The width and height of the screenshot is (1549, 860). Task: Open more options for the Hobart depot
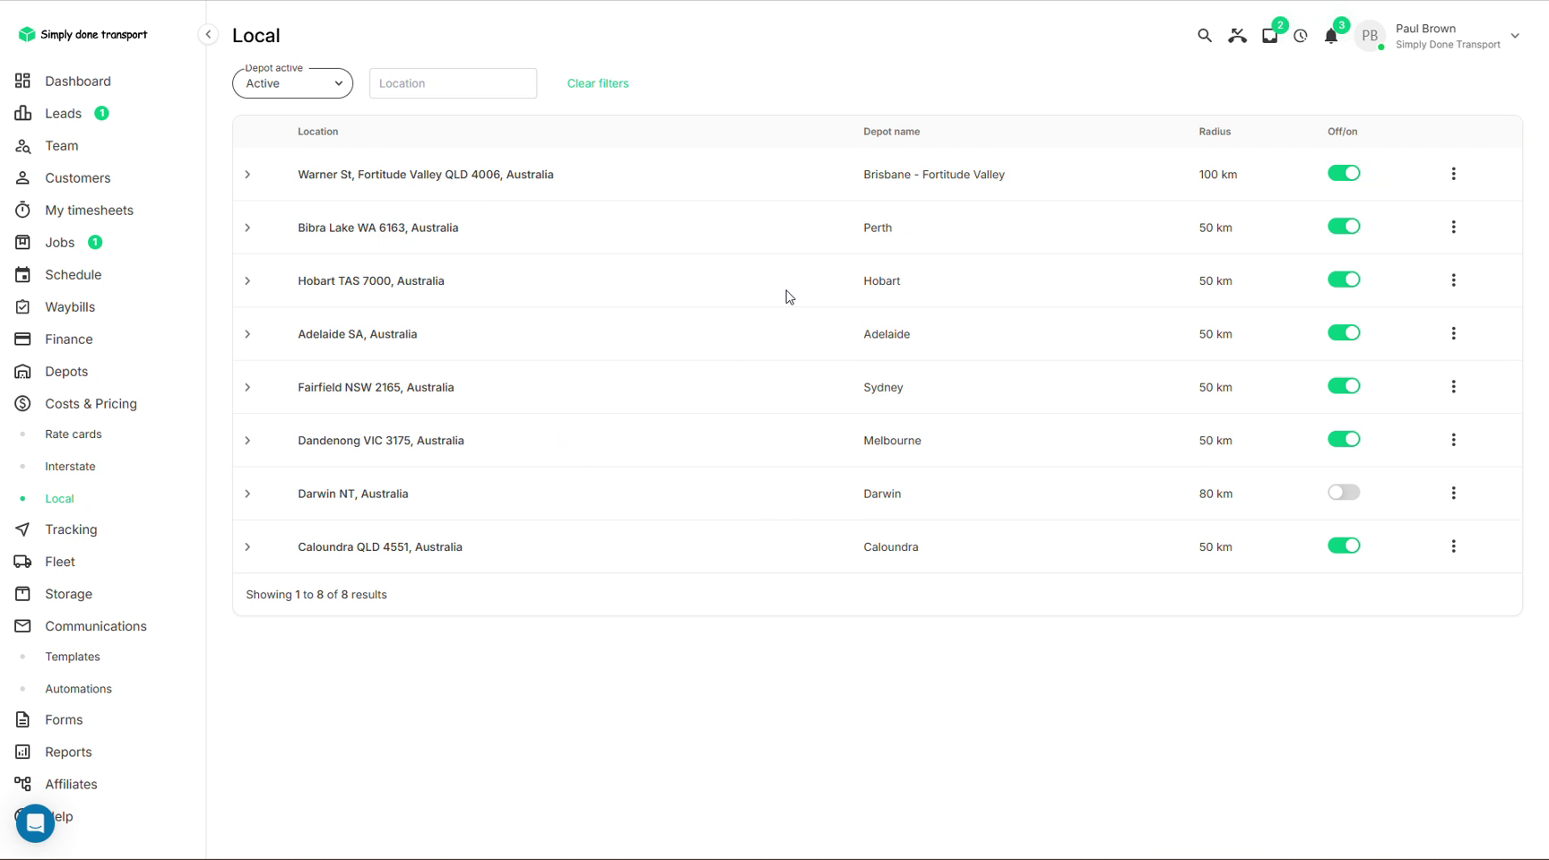coord(1453,280)
